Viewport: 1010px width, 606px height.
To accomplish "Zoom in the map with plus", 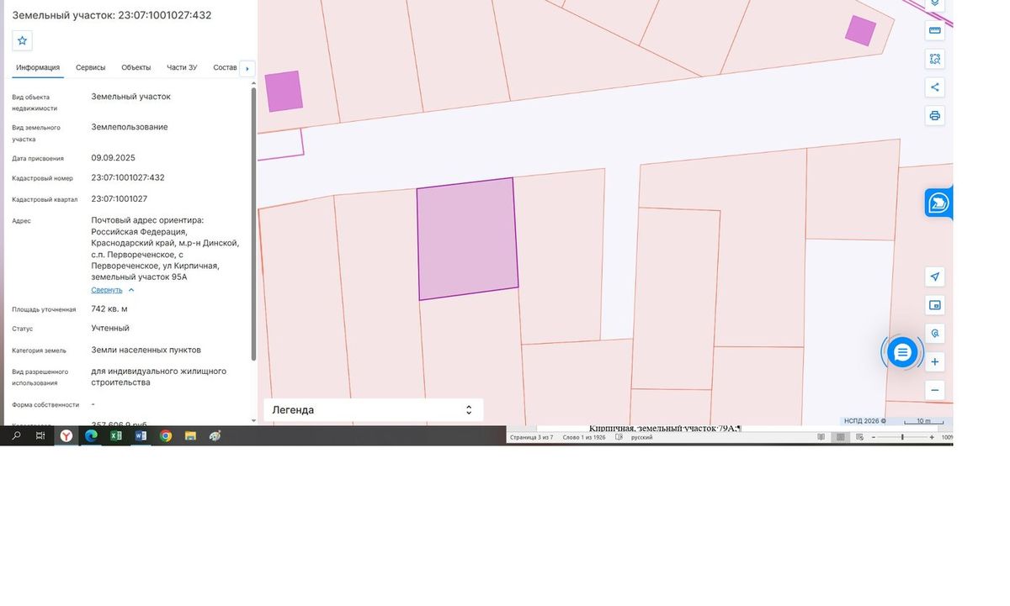I will click(x=934, y=362).
